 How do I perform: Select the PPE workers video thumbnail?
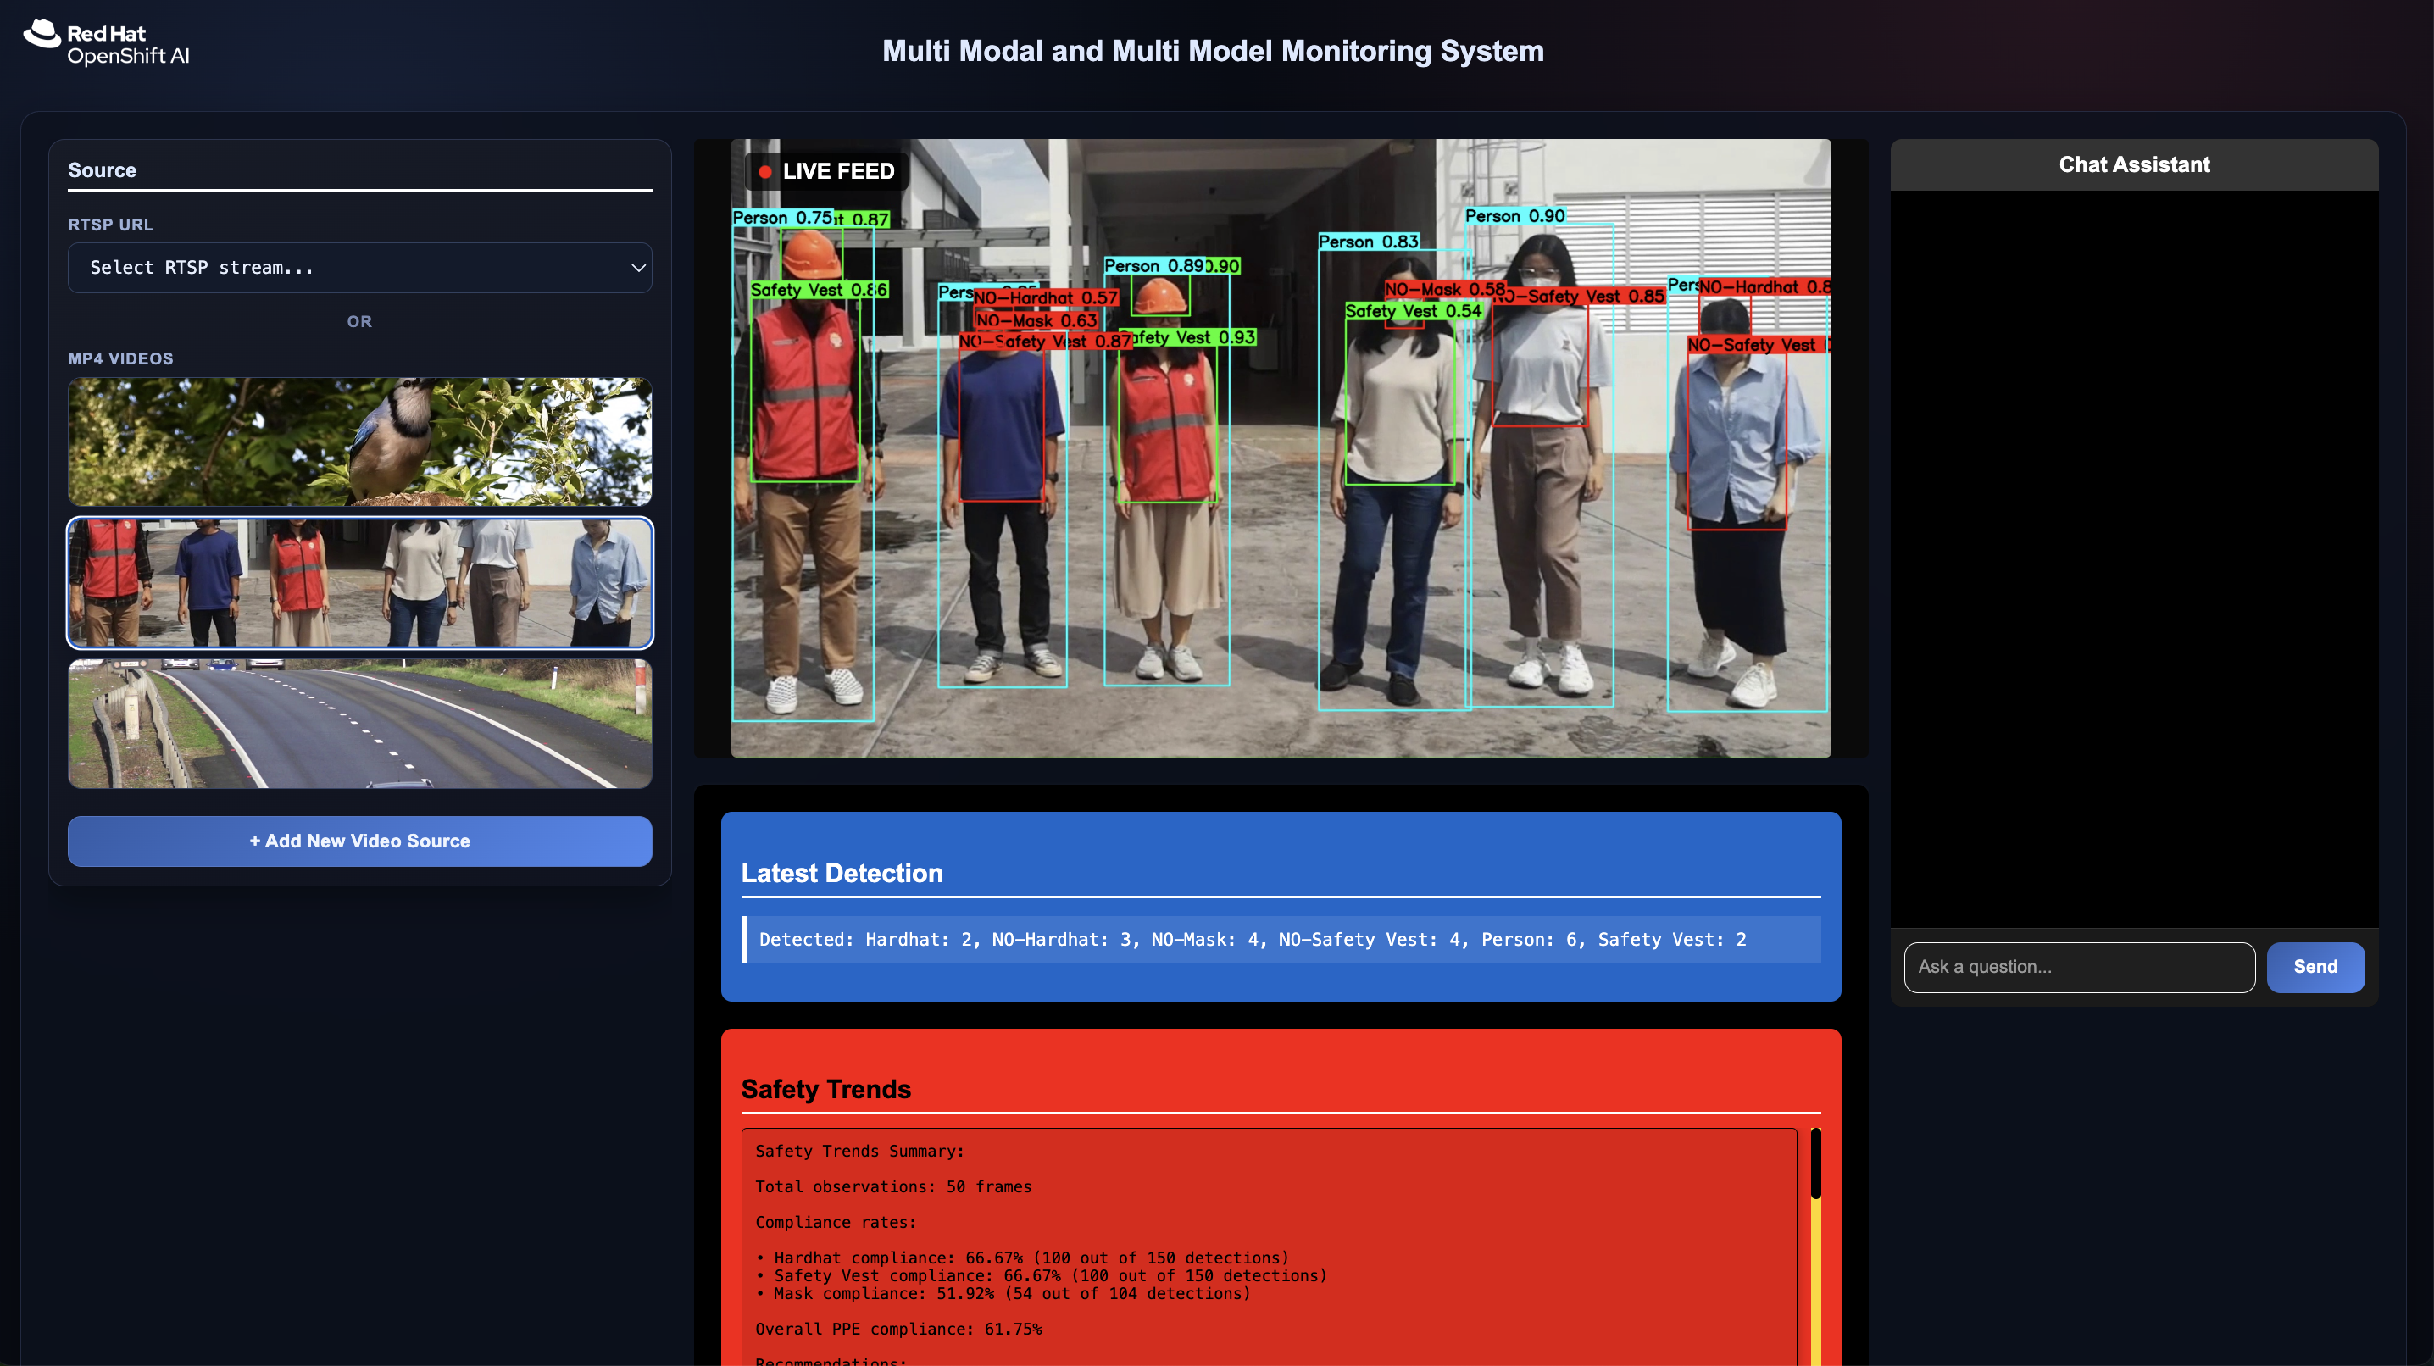tap(360, 582)
